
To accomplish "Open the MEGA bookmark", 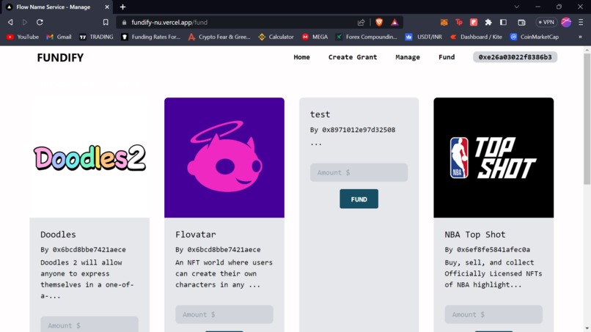I will point(315,37).
